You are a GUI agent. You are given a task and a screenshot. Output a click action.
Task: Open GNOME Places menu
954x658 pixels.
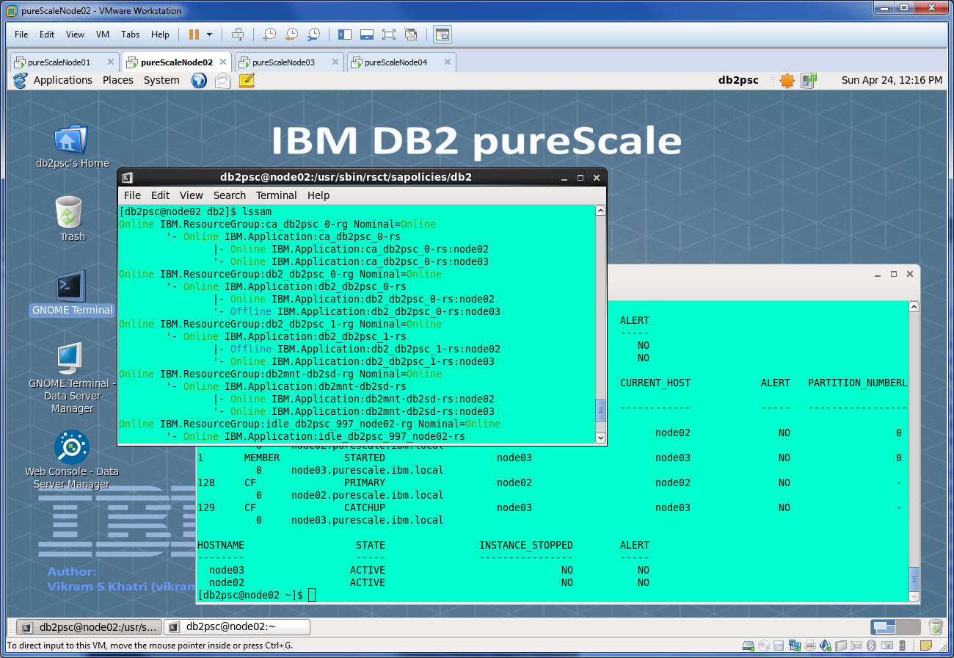point(118,80)
